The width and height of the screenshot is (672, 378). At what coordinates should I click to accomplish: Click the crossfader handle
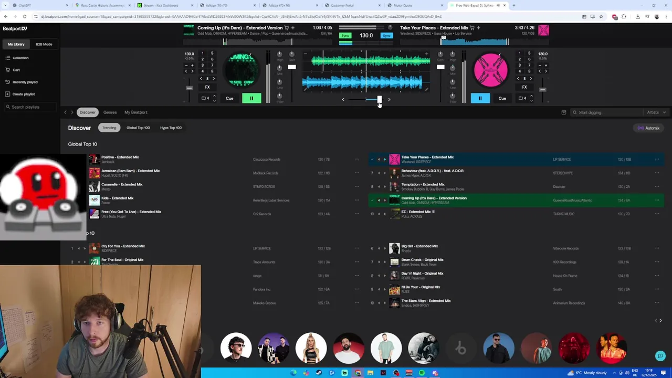[379, 100]
